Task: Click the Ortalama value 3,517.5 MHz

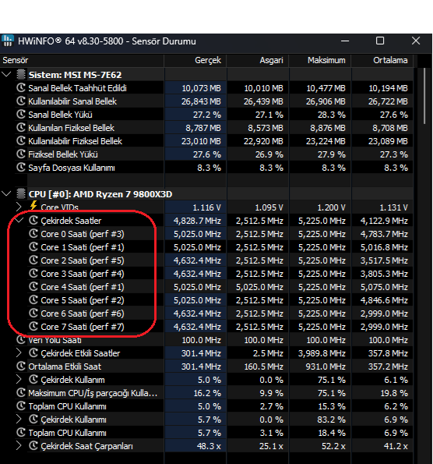Action: tap(384, 260)
